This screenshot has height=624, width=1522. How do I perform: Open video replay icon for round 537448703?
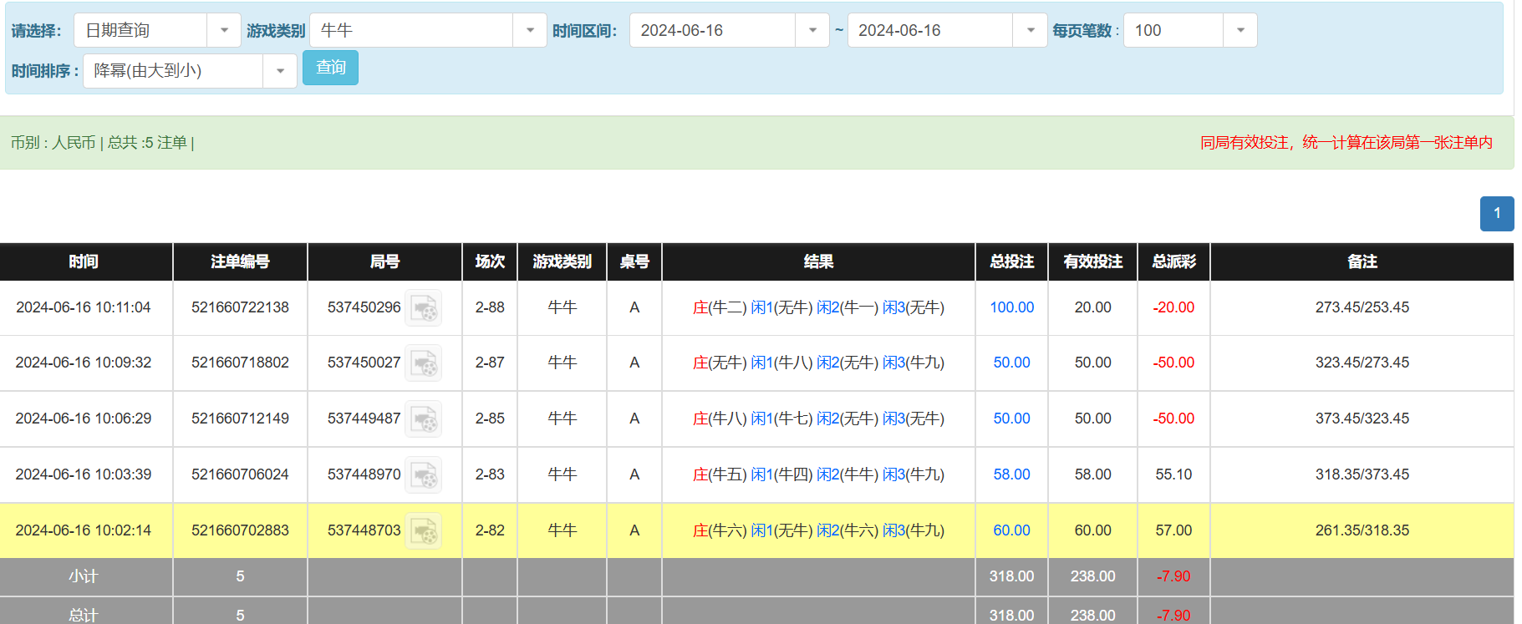click(424, 531)
